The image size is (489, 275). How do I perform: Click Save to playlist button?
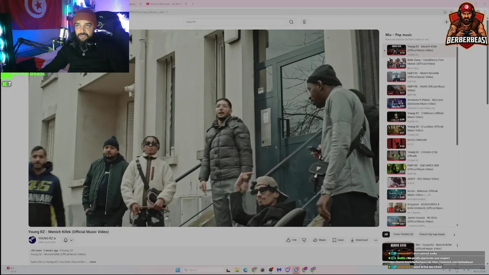[338, 240]
